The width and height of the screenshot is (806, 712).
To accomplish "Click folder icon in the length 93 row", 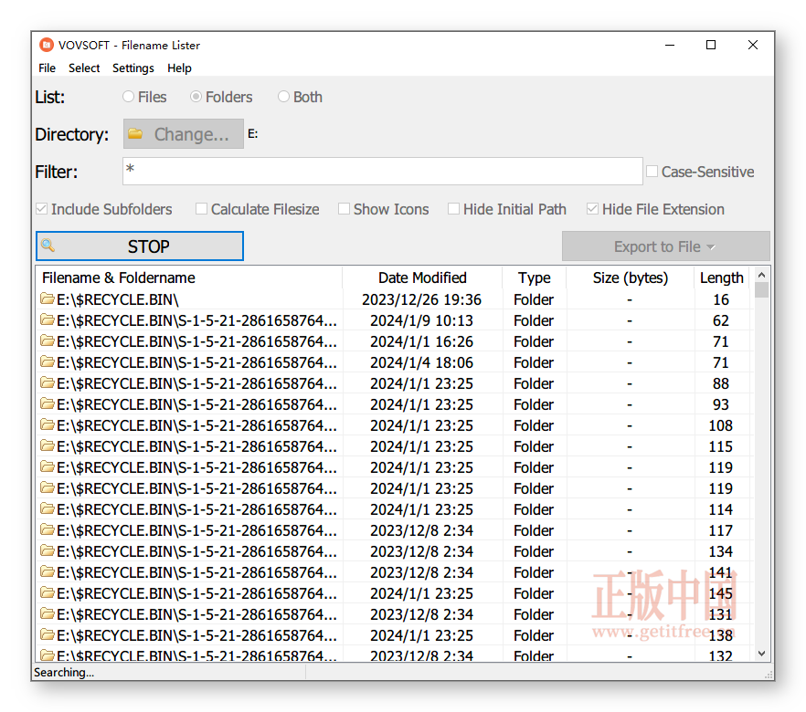I will pyautogui.click(x=48, y=404).
